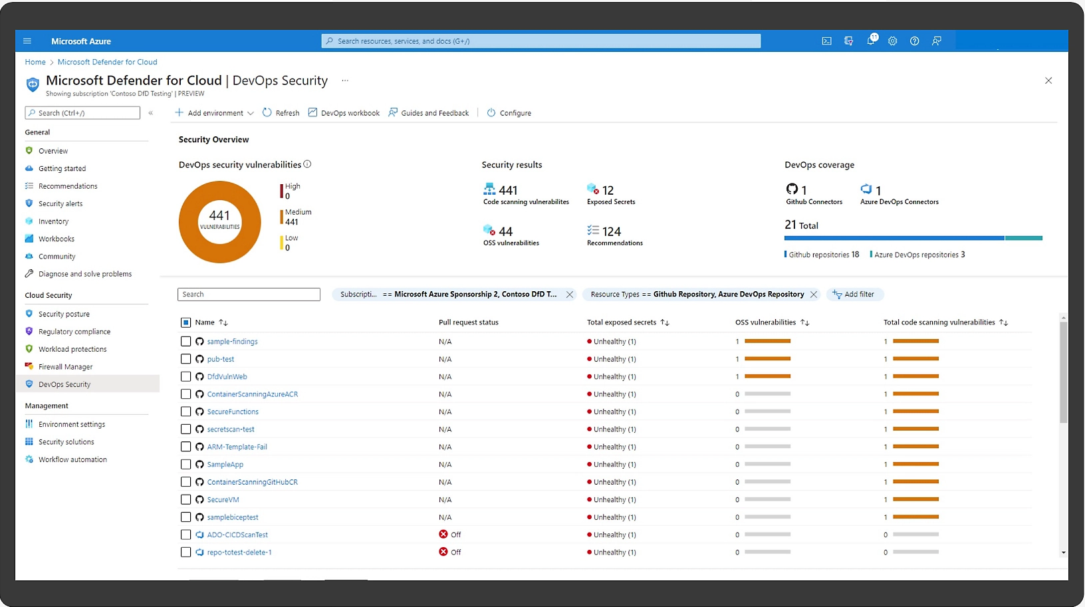This screenshot has height=607, width=1085.
Task: Check the ContainerScanningAzureACR row checkbox
Action: [186, 394]
